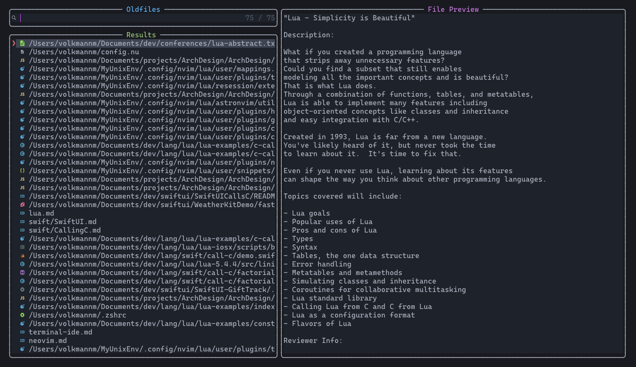Click the orange Swift icon beside demo.swift

(22, 256)
